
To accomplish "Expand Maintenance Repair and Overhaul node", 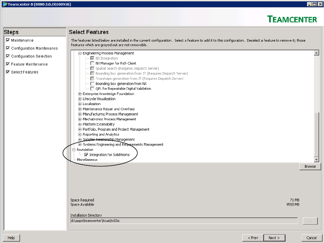I will click(80, 109).
